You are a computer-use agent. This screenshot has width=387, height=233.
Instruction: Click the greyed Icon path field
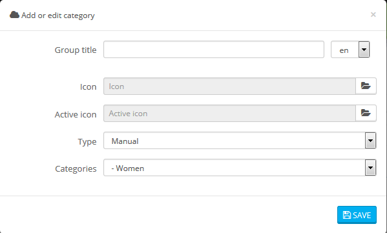[229, 86]
